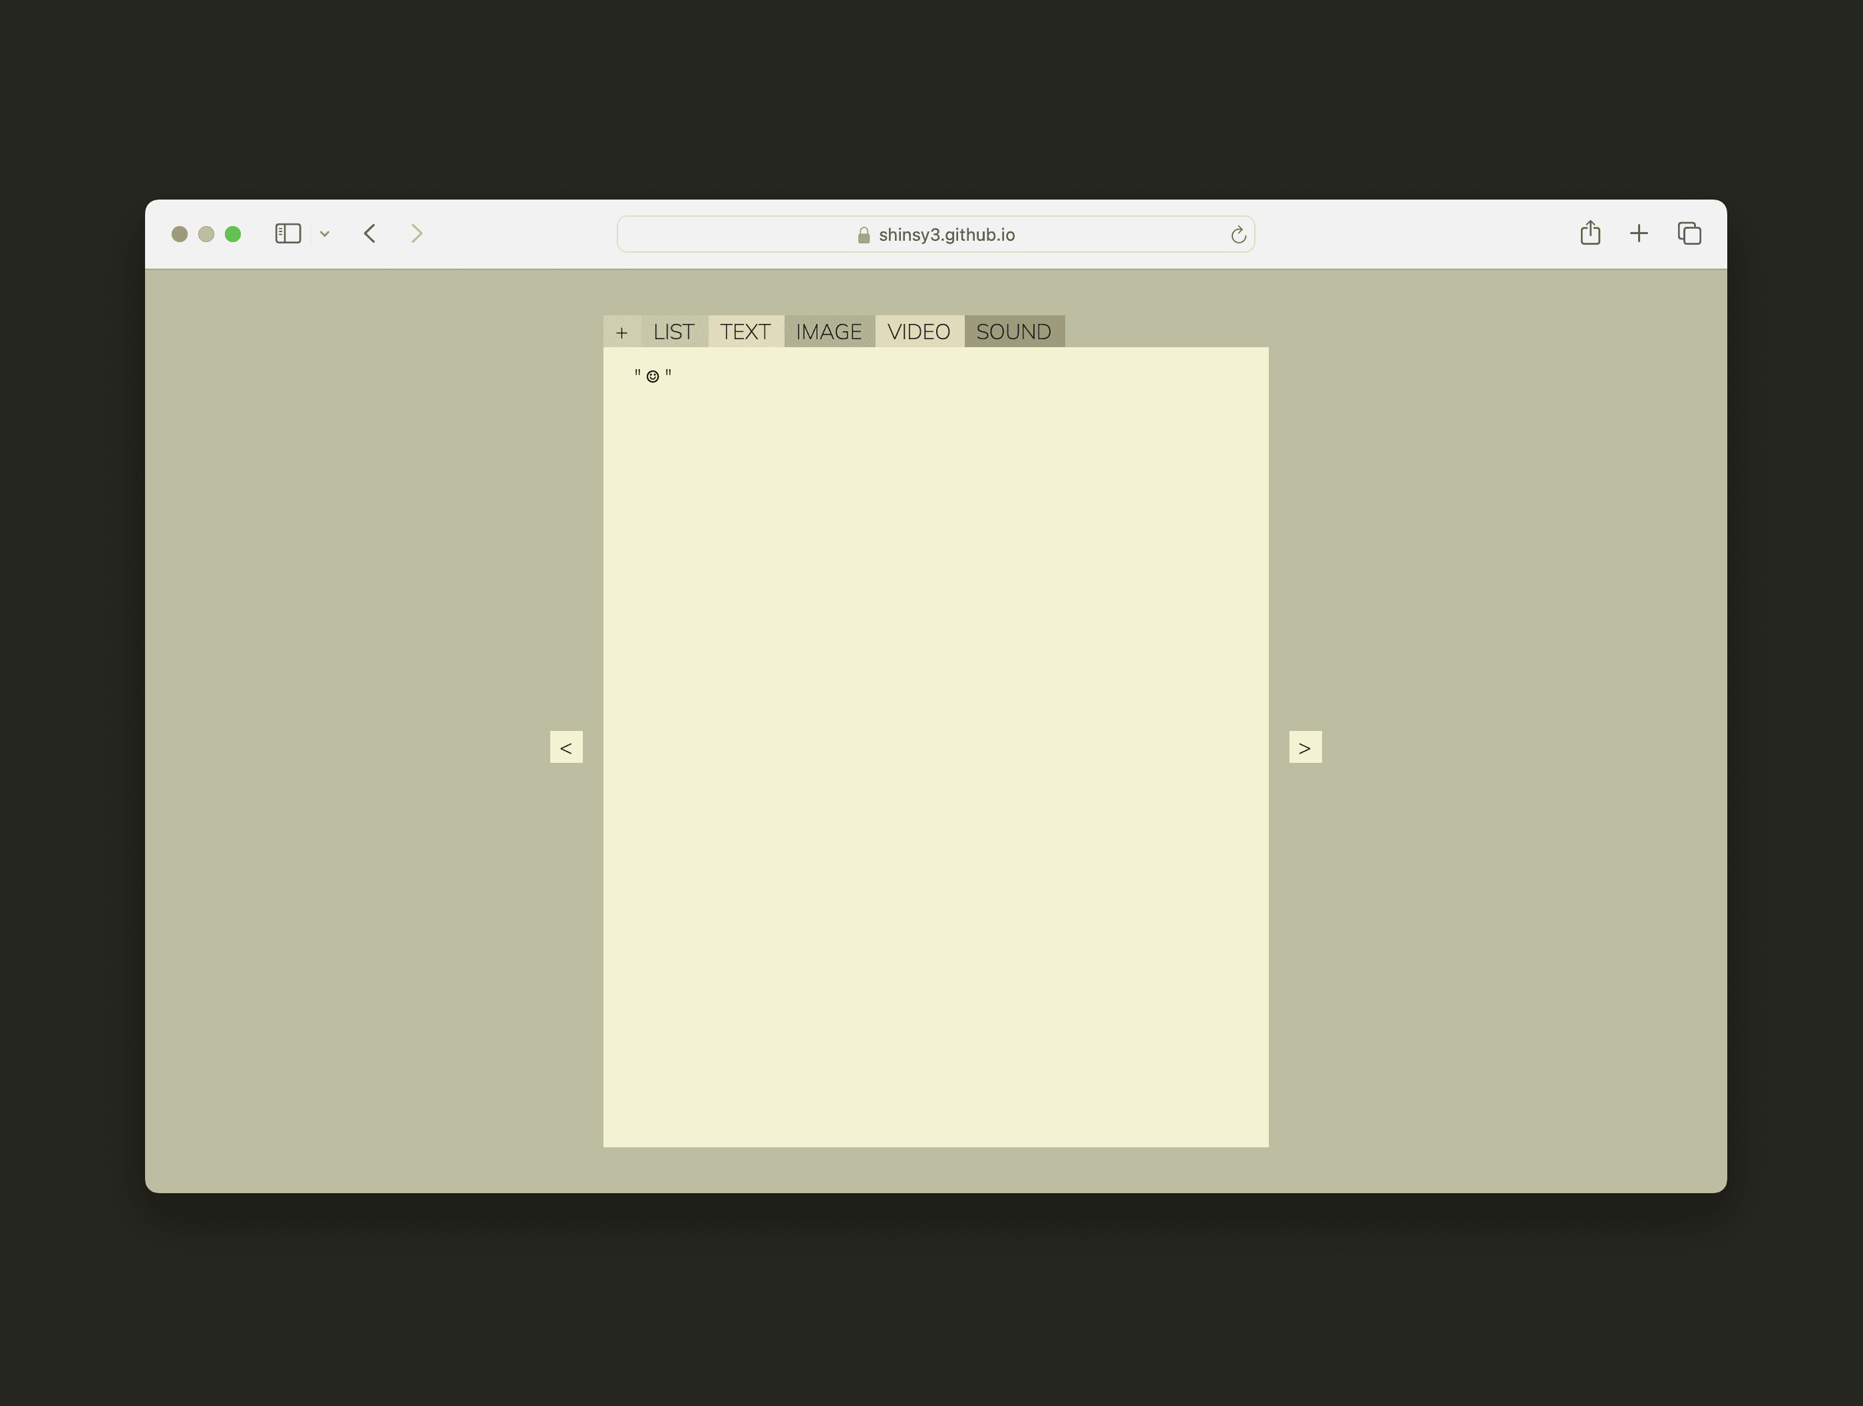
Task: Click the browser forward arrow
Action: click(x=416, y=233)
